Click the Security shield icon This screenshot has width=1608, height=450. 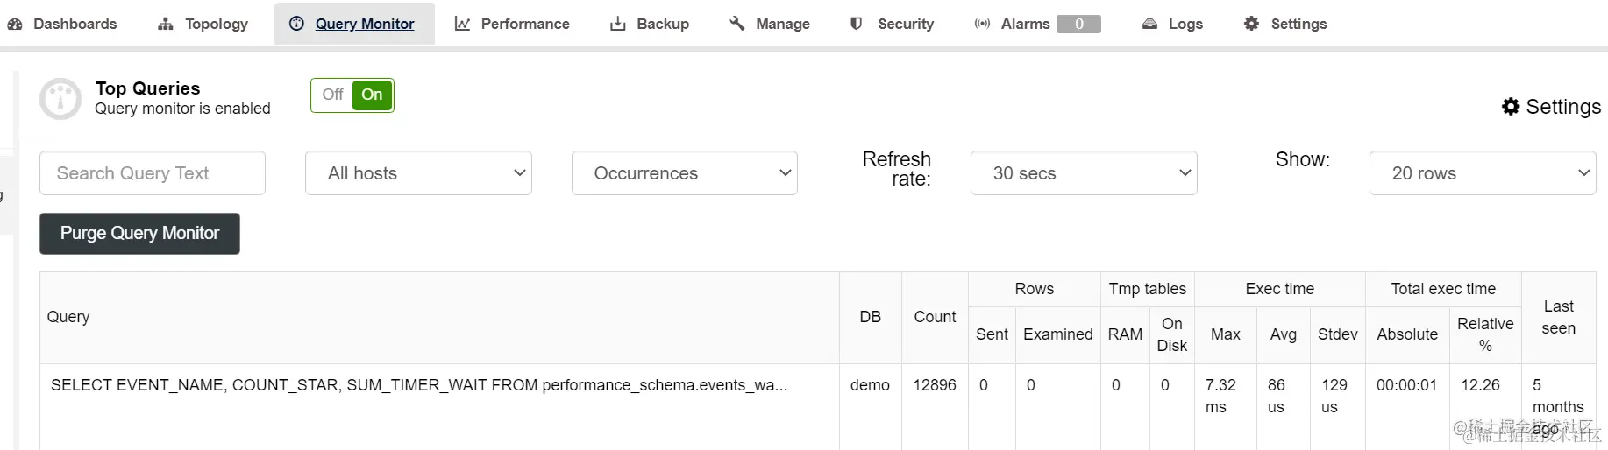pyautogui.click(x=857, y=25)
